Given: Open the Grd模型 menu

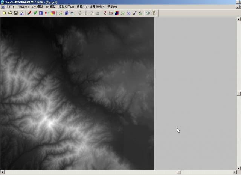Looking at the screenshot, I should [37, 7].
